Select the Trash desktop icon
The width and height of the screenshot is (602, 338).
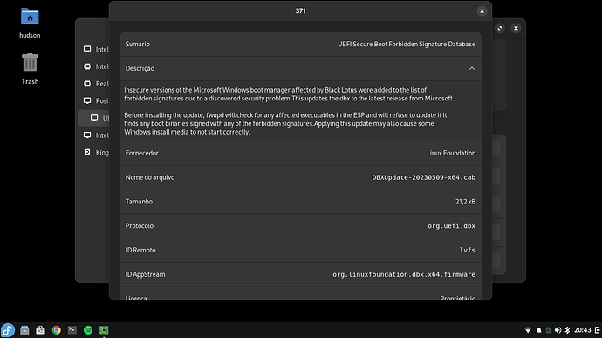click(x=30, y=69)
